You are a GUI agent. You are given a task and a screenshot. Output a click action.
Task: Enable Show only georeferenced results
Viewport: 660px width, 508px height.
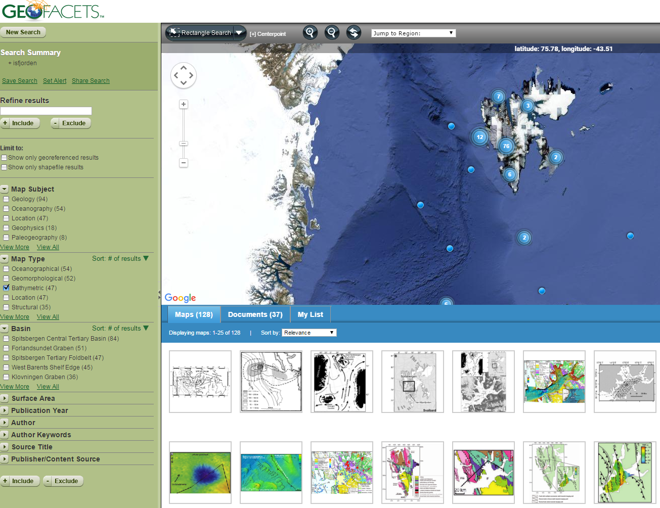[x=5, y=158]
